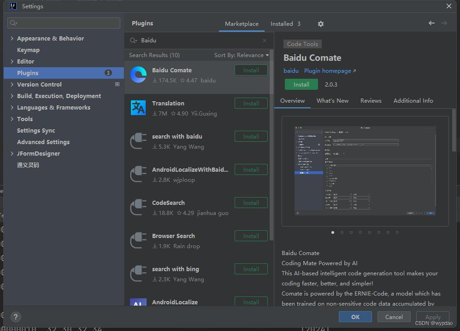This screenshot has width=460, height=331.
Task: Select the Keymap settings item
Action: [x=64, y=50]
